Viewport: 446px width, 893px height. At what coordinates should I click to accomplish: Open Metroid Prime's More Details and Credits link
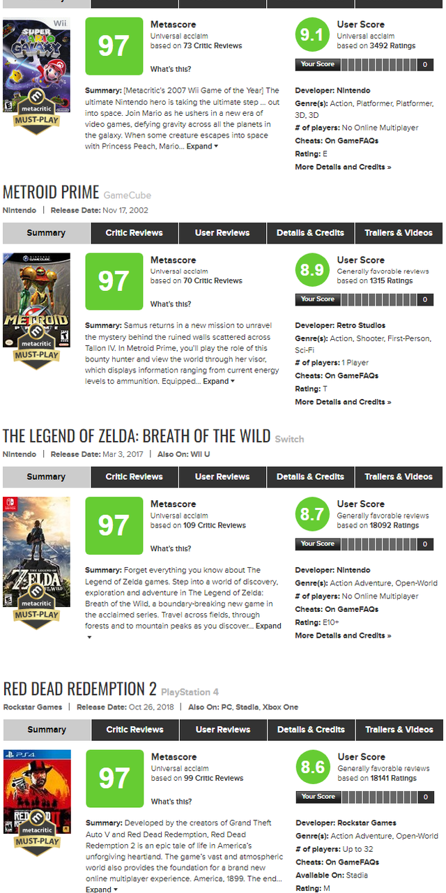[343, 402]
